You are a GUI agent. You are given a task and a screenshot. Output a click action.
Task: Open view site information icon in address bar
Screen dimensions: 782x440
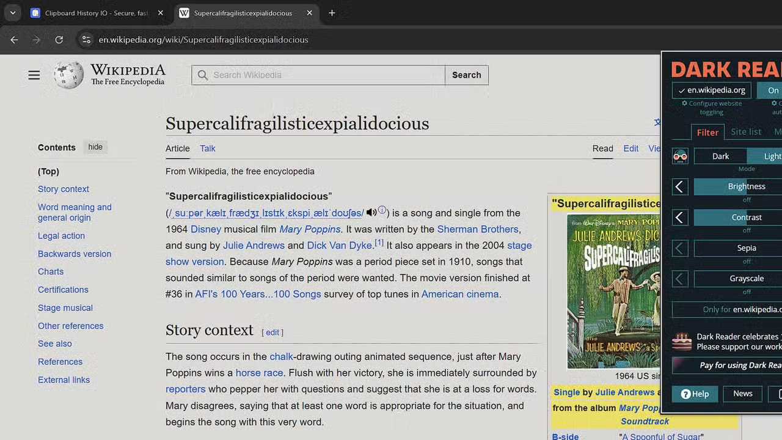(86, 40)
